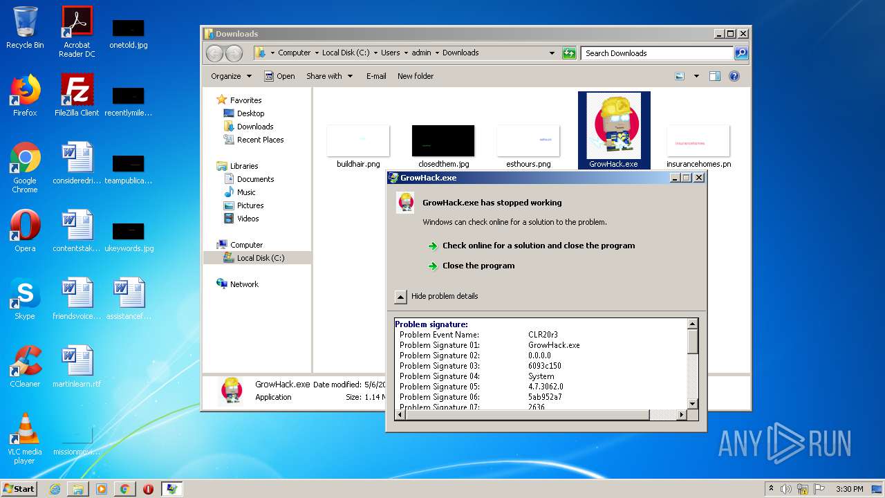Select Libraries in navigation pane
Screen dimensions: 885x498
pyautogui.click(x=244, y=166)
